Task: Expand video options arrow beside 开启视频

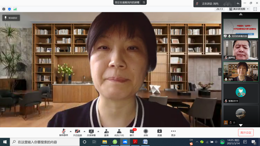Action: click(84, 131)
